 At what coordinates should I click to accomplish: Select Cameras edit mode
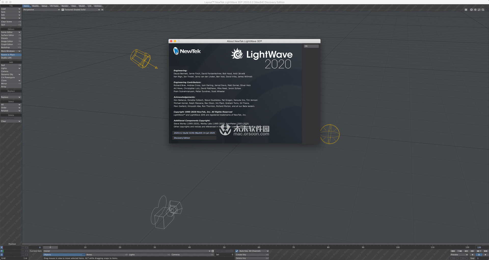pos(193,255)
